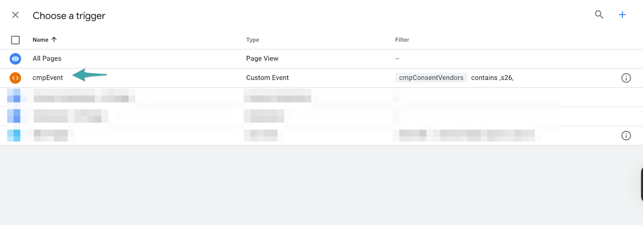Image resolution: width=643 pixels, height=225 pixels.
Task: Select the All Pages eye icon
Action: pyautogui.click(x=15, y=59)
